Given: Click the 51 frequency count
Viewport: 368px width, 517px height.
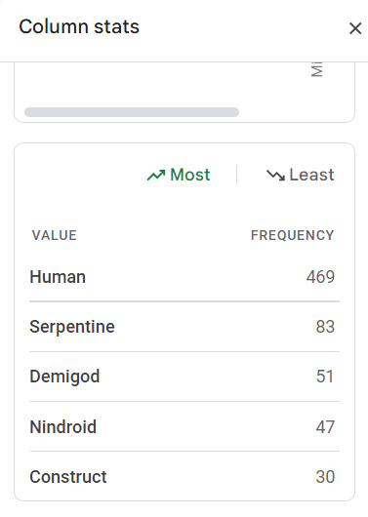Looking at the screenshot, I should coord(325,377).
